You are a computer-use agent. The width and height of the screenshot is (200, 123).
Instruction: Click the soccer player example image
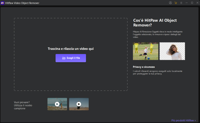(145, 51)
